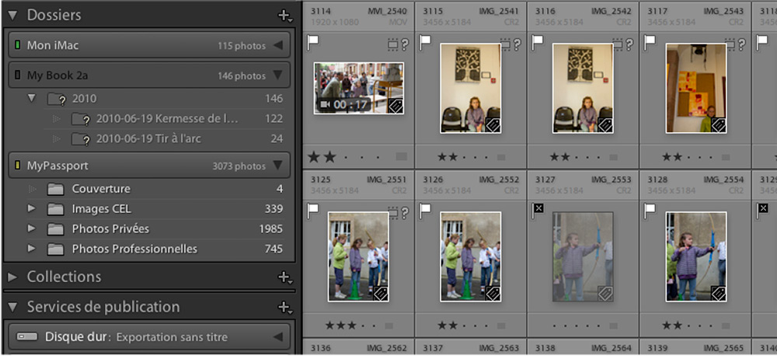
Task: Expand the Photos Professionnelles folder triangle
Action: click(32, 249)
